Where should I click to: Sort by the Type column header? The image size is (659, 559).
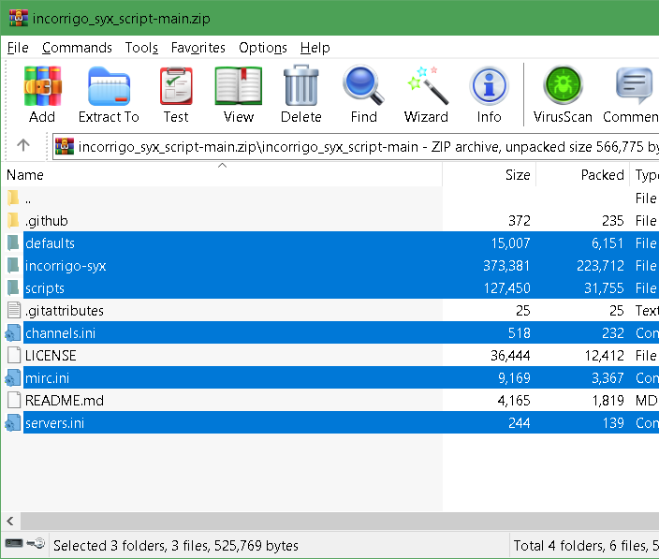pyautogui.click(x=645, y=174)
